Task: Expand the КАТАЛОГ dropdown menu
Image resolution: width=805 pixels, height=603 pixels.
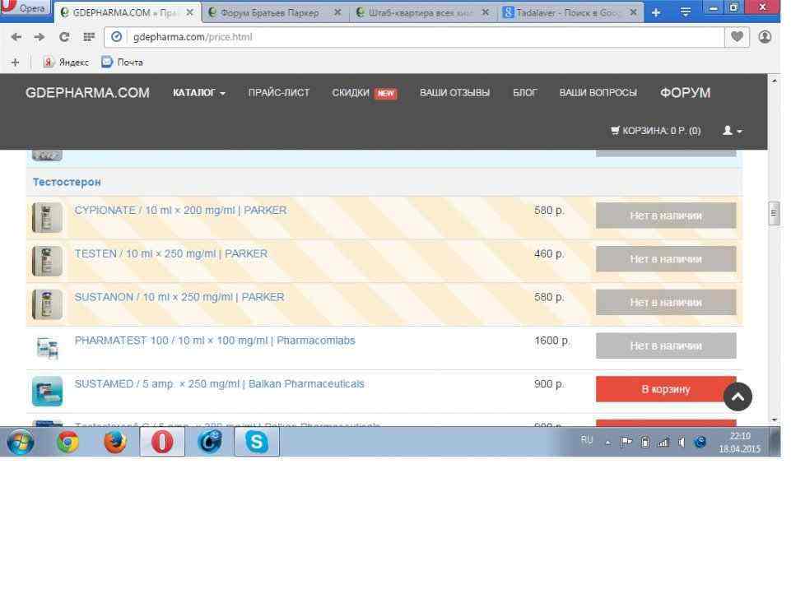Action: (x=199, y=93)
